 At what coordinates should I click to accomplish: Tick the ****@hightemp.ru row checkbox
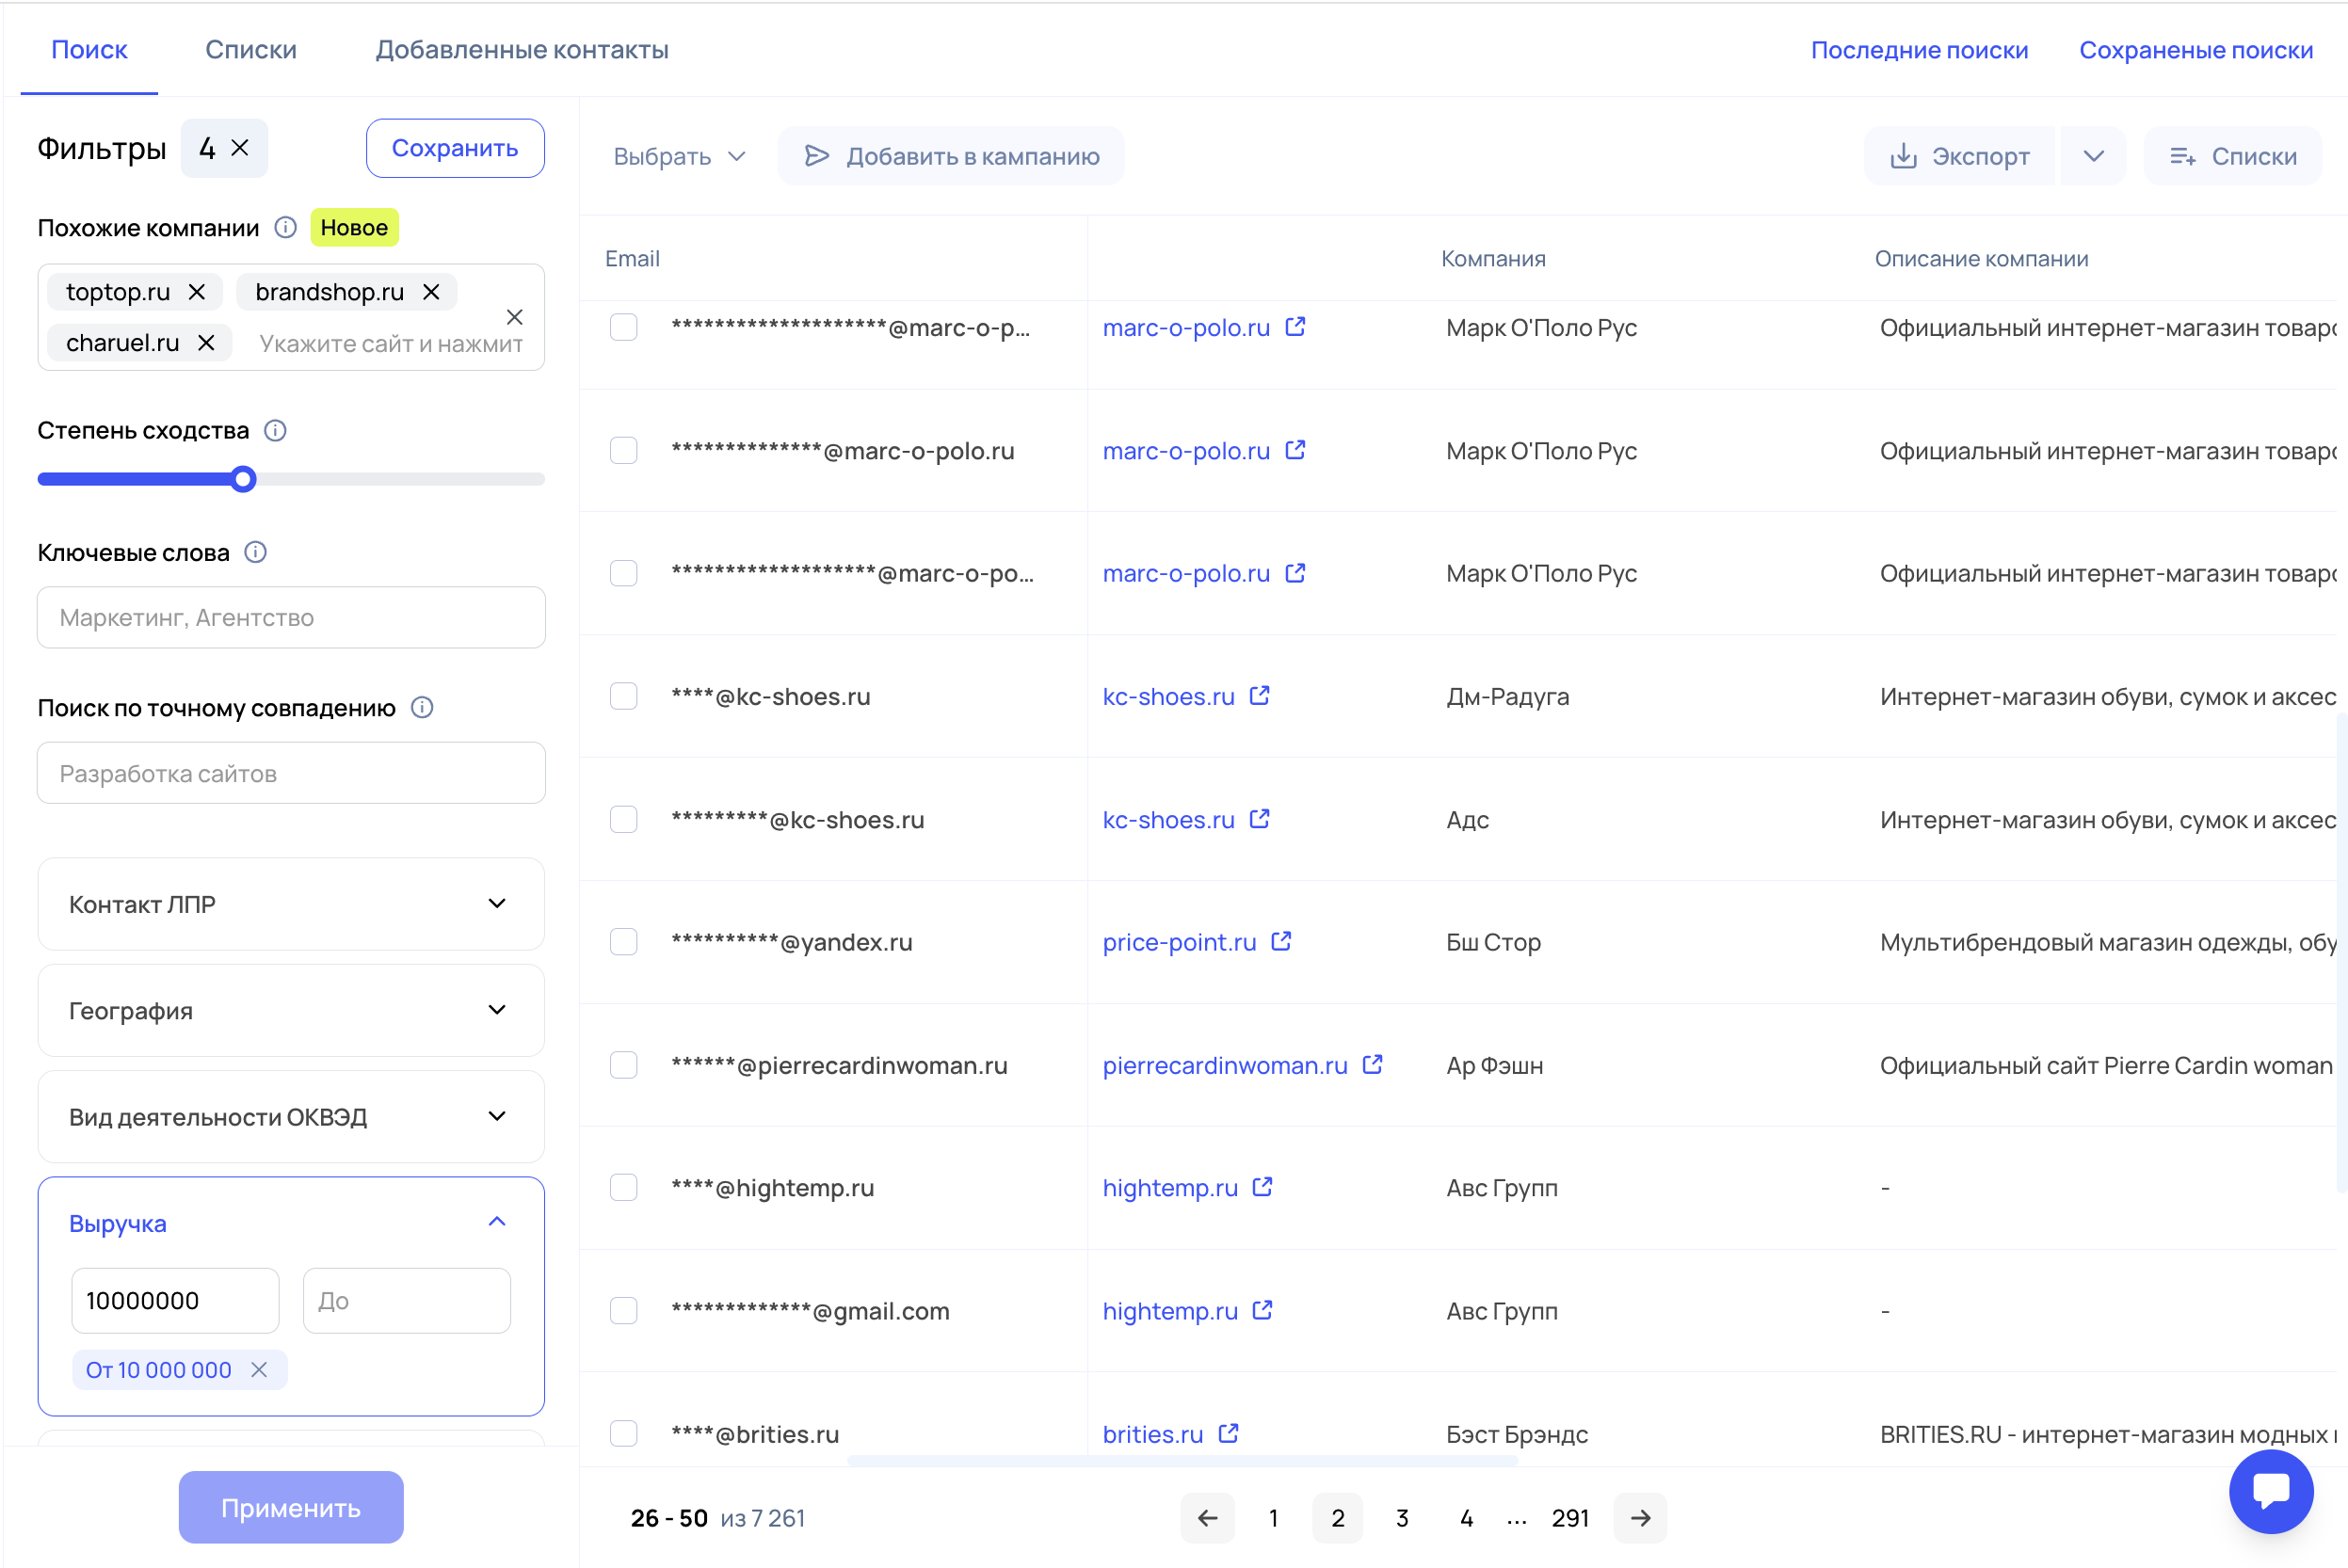pyautogui.click(x=624, y=1188)
